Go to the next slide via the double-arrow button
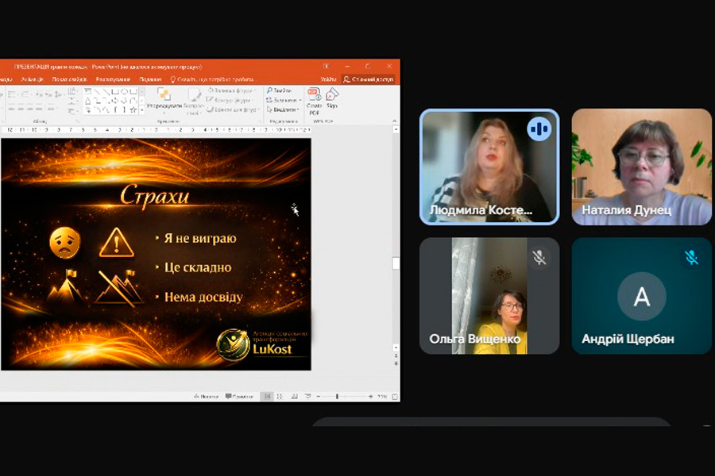 [396, 364]
